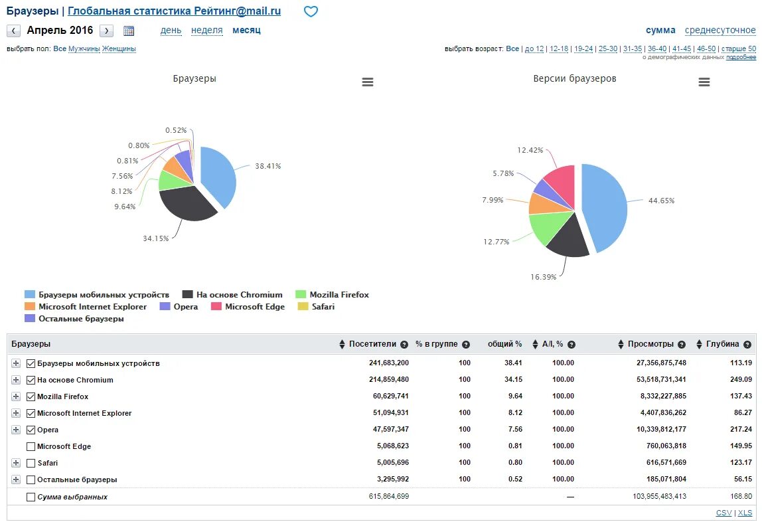
Task: Filter gender by Женщины
Action: tap(119, 48)
